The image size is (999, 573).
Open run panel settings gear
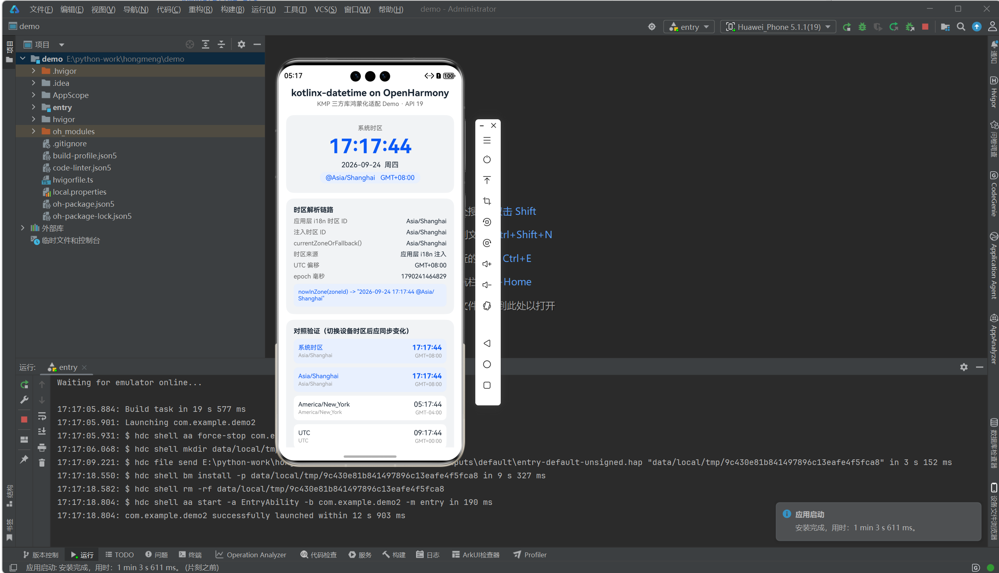tap(964, 367)
